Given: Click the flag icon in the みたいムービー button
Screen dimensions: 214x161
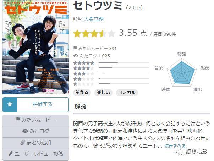Looking at the screenshot, I should 18,120.
